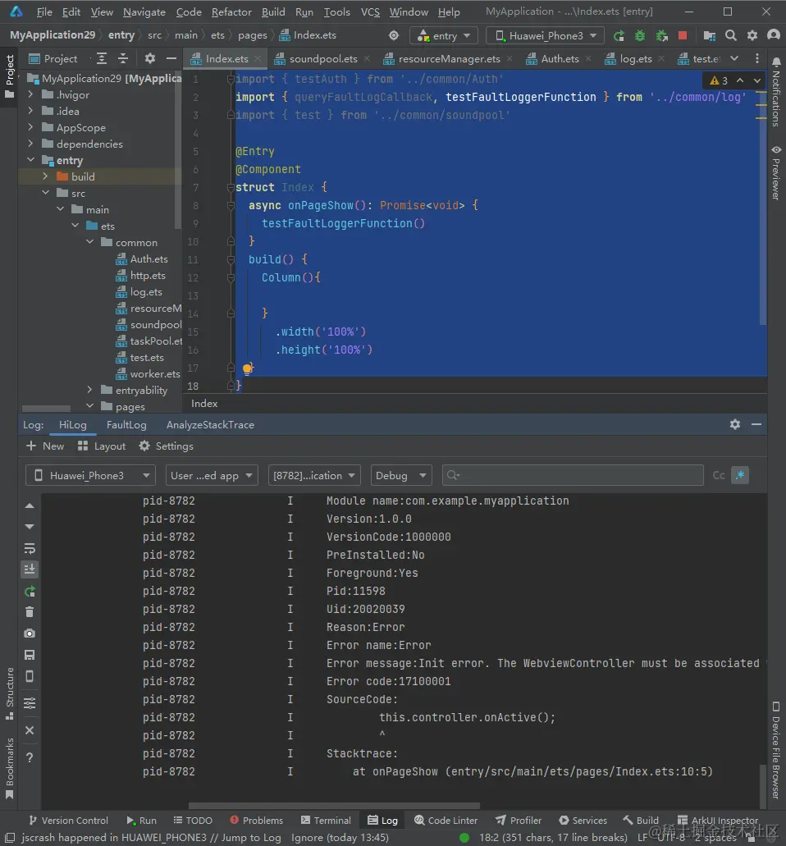786x846 pixels.
Task: Click the phone device icon in log sidebar
Action: (30, 676)
